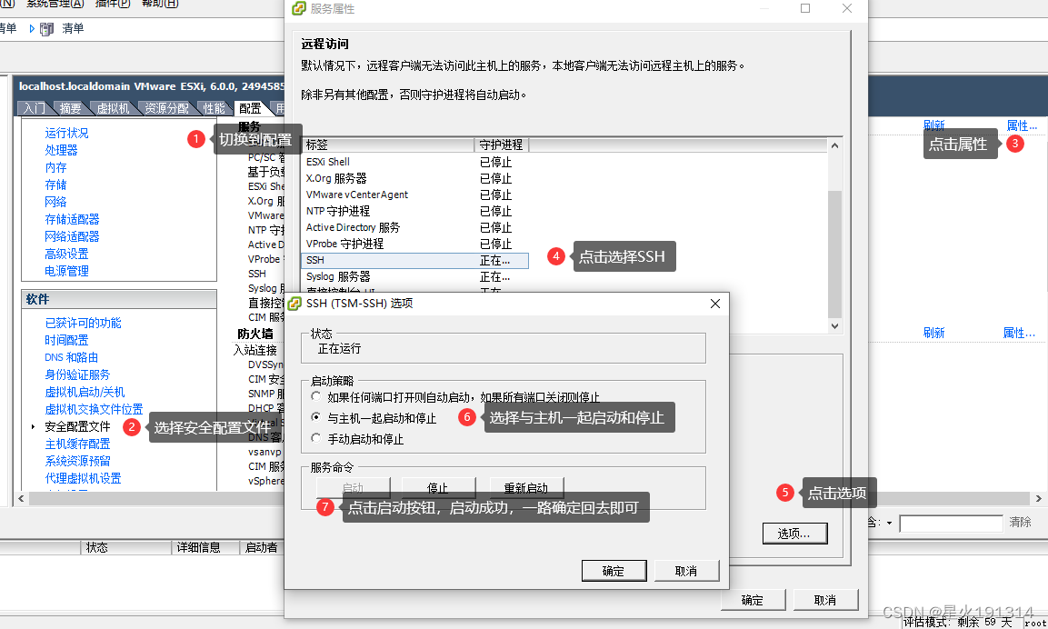
Task: Open 网络适配器 settings
Action: tap(72, 236)
